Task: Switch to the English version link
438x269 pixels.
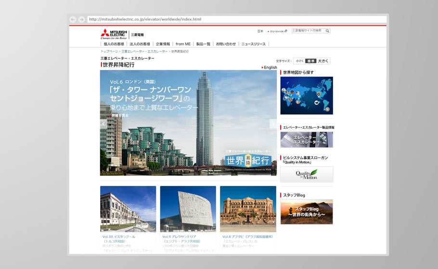Action: click(269, 67)
